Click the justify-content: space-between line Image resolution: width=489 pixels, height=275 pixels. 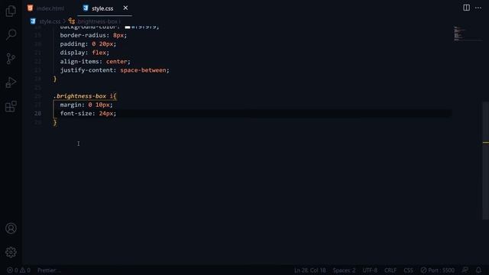(x=115, y=70)
